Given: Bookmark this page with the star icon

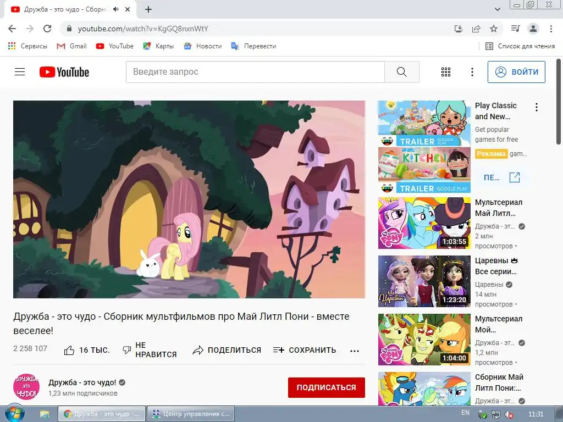Looking at the screenshot, I should click(494, 29).
